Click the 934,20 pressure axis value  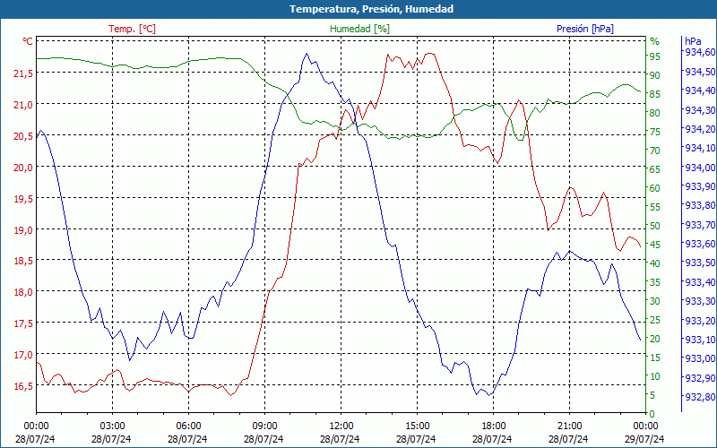700,129
